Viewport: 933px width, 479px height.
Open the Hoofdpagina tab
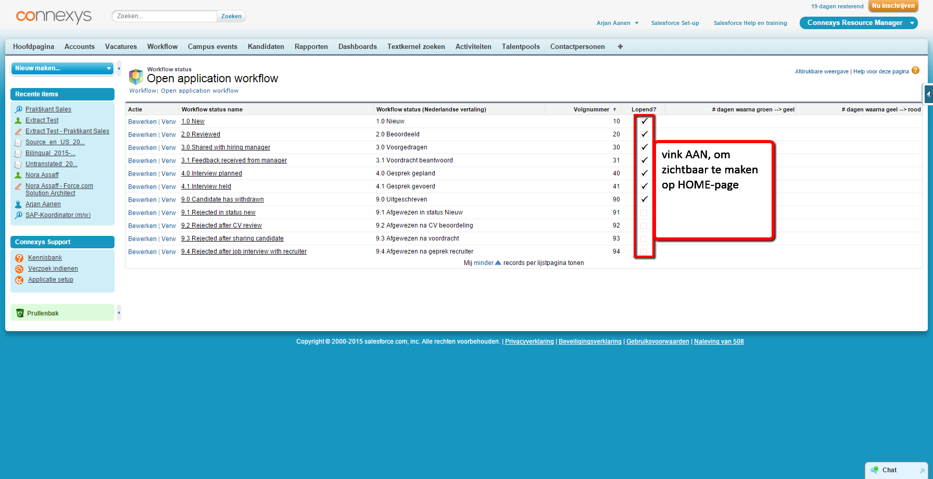(33, 46)
